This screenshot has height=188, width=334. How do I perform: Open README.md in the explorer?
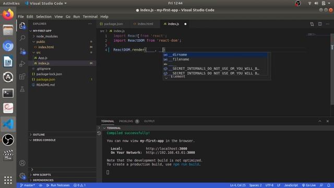(x=62, y=85)
